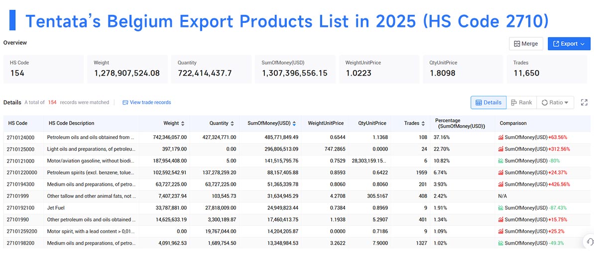Select the Other tallow description cell

click(91, 196)
